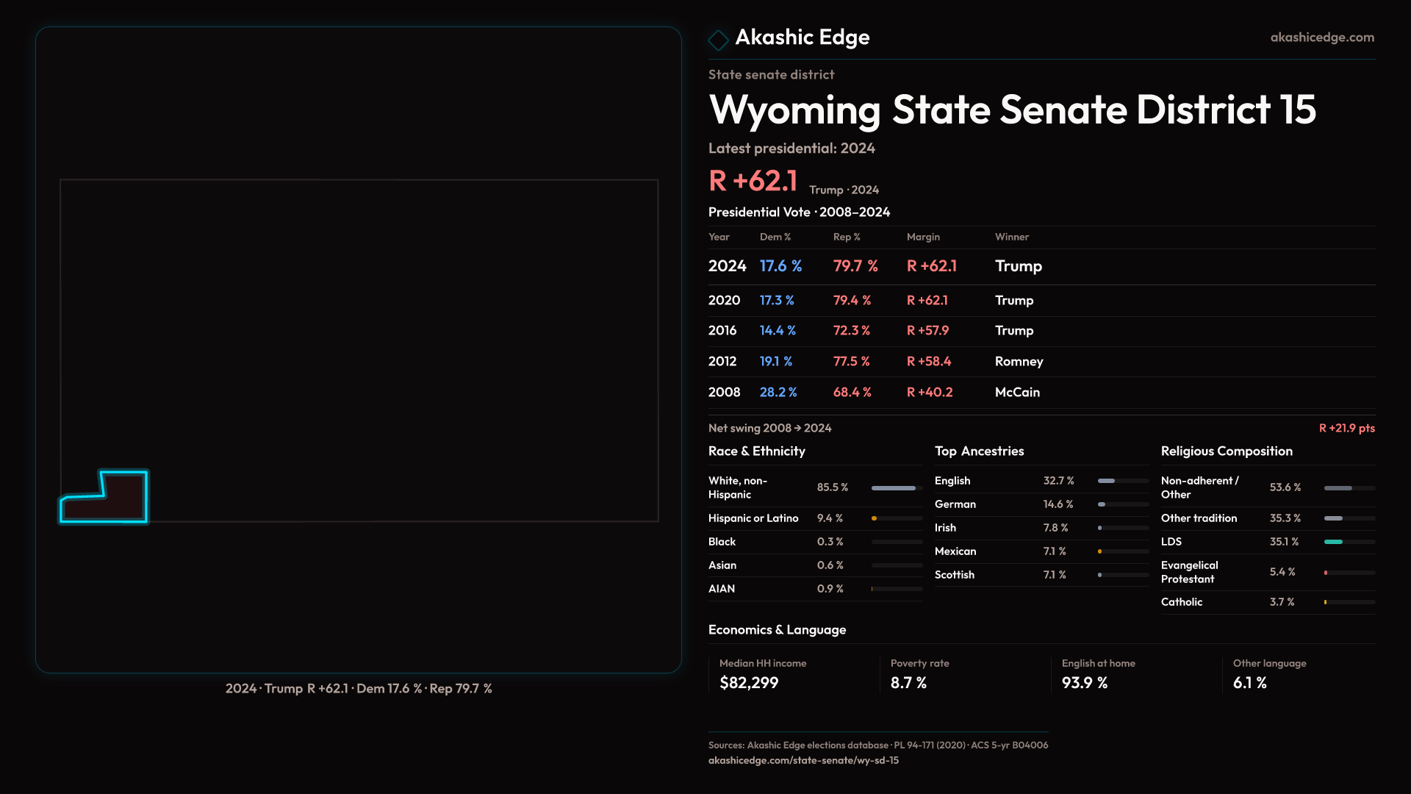Click the Akashic Edge diamond logo icon
The image size is (1411, 794).
[x=718, y=40]
